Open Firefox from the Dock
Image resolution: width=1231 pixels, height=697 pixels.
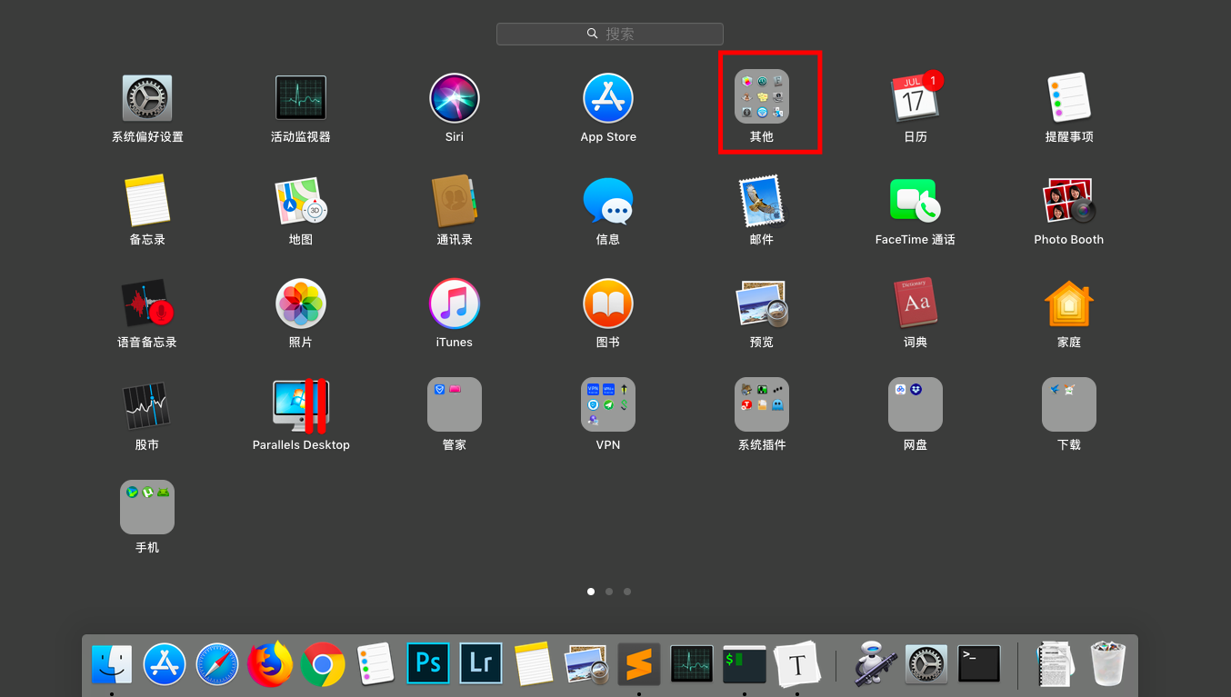[x=270, y=664]
